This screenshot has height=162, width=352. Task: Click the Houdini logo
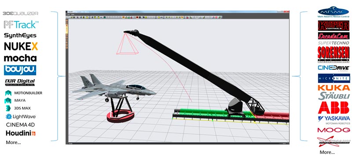20,133
